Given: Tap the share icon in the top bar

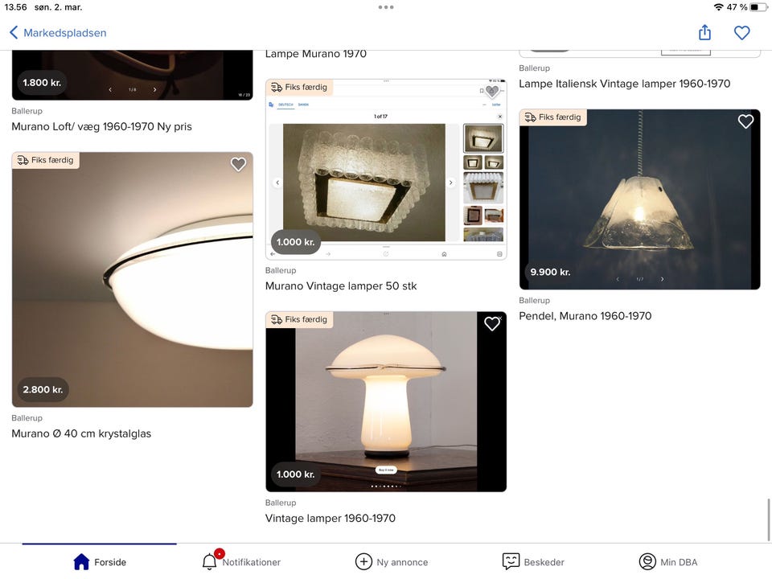Looking at the screenshot, I should pos(704,32).
